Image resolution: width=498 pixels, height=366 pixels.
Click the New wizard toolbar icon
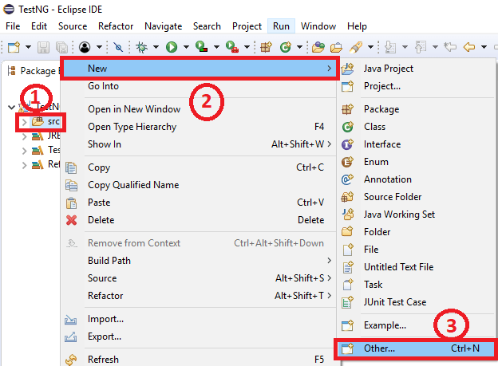click(14, 47)
